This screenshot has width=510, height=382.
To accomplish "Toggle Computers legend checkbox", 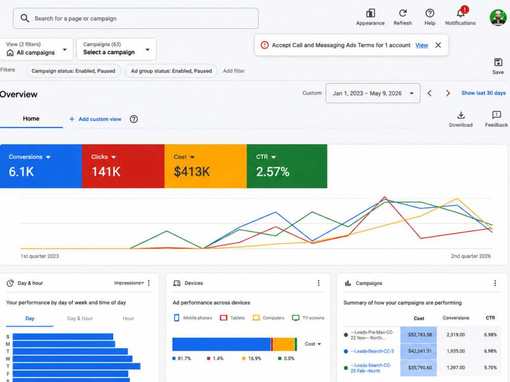I will [257, 318].
